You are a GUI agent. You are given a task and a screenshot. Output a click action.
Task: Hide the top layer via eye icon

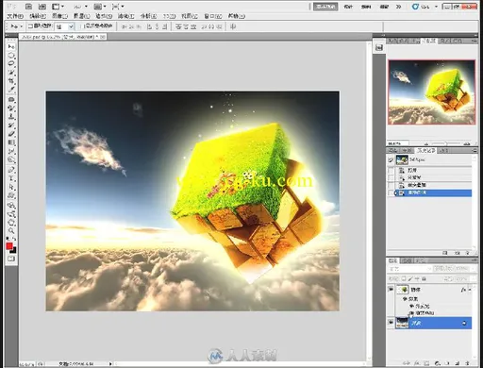(x=391, y=290)
